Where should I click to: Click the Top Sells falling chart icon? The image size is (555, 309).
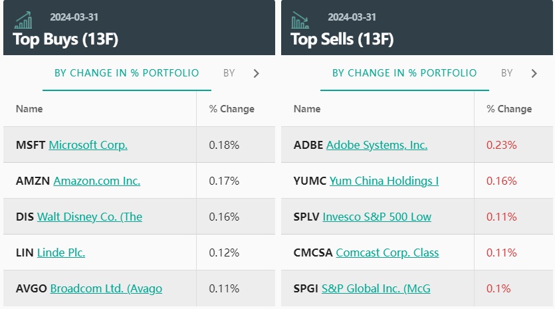(x=300, y=20)
